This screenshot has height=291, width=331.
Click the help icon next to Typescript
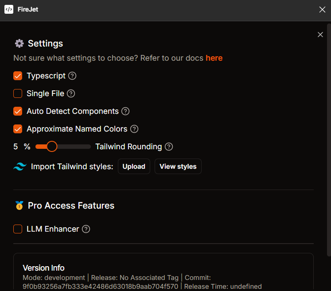point(72,76)
